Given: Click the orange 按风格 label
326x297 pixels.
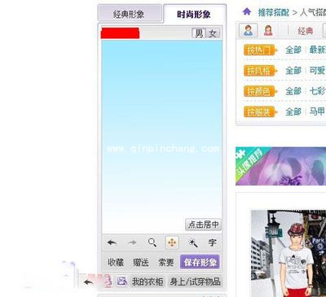Looking at the screenshot, I should pos(260,71).
